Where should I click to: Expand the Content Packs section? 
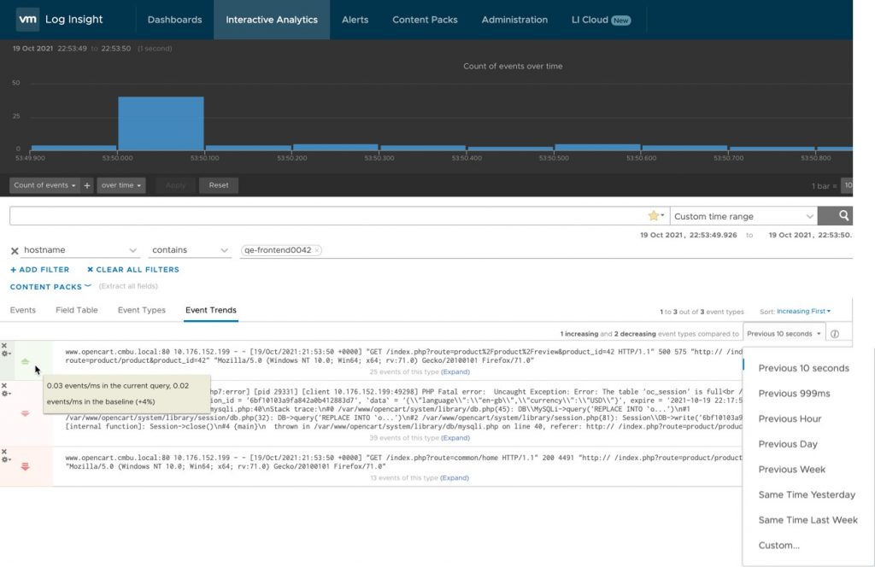(50, 287)
